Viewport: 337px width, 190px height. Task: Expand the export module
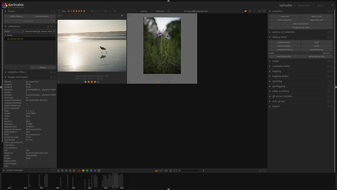[x=270, y=106]
